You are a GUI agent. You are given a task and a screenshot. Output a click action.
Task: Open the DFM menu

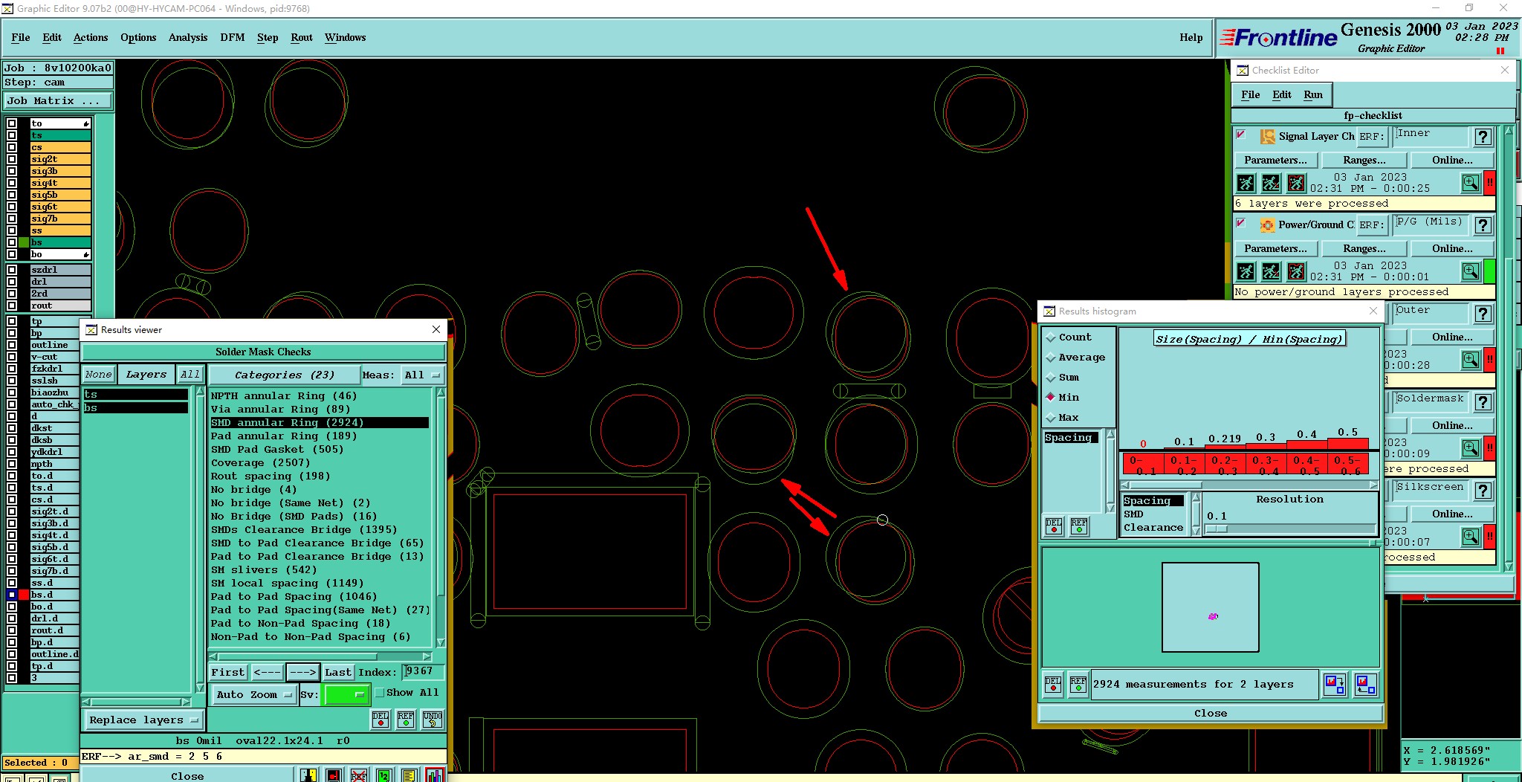click(x=233, y=37)
